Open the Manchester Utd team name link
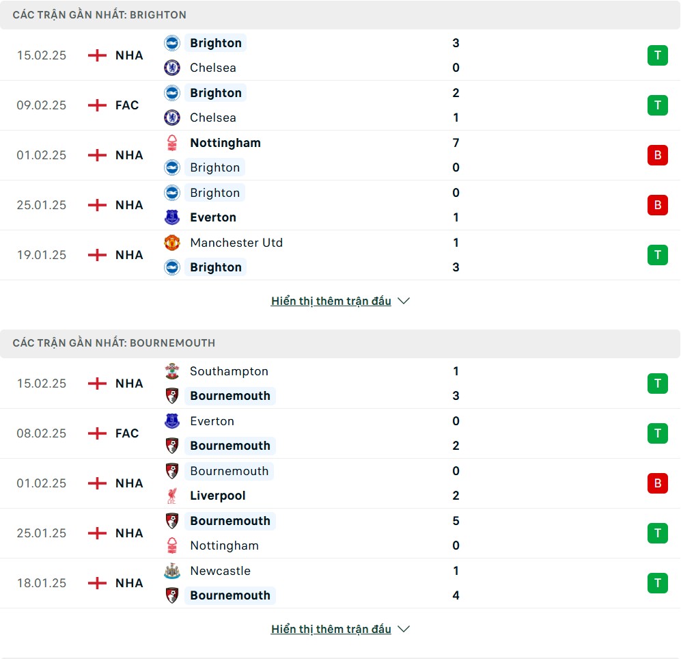This screenshot has height=659, width=681. tap(236, 243)
